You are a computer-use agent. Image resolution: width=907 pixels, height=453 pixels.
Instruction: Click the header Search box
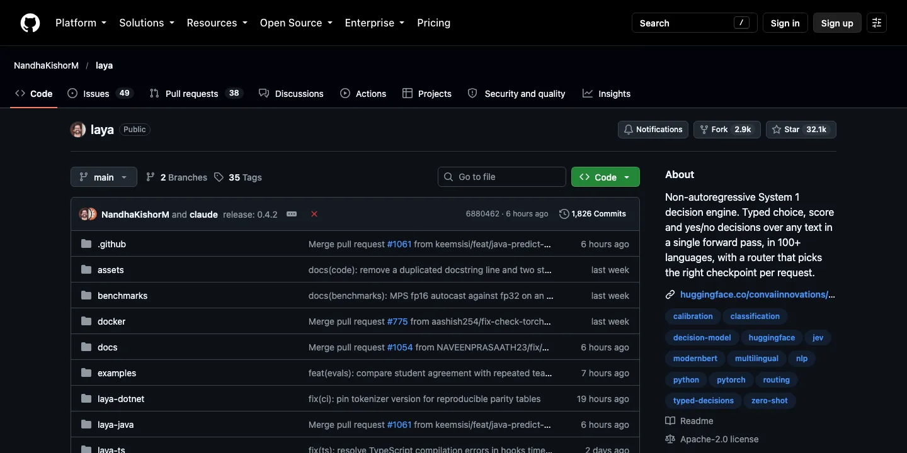tap(695, 23)
